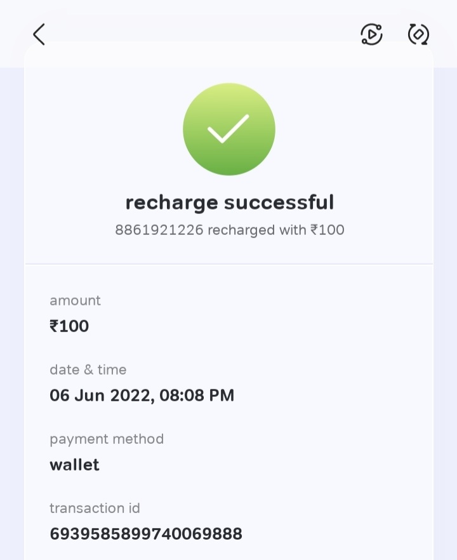Tap the circular play icon in header
Image resolution: width=457 pixels, height=560 pixels.
coord(371,34)
